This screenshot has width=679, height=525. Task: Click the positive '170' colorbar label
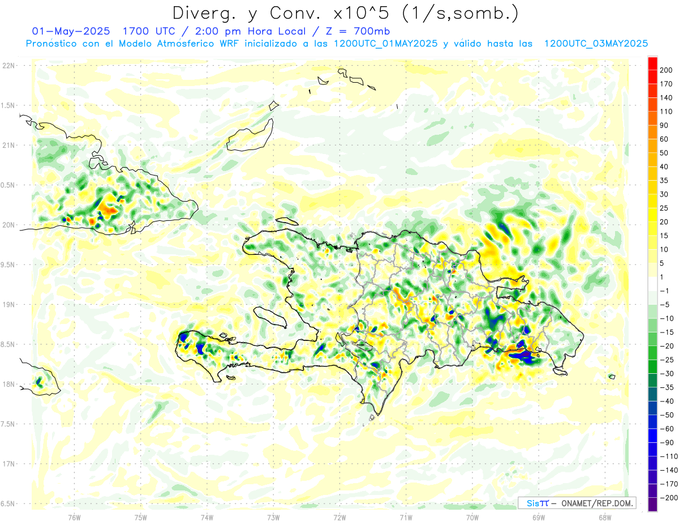pyautogui.click(x=666, y=84)
